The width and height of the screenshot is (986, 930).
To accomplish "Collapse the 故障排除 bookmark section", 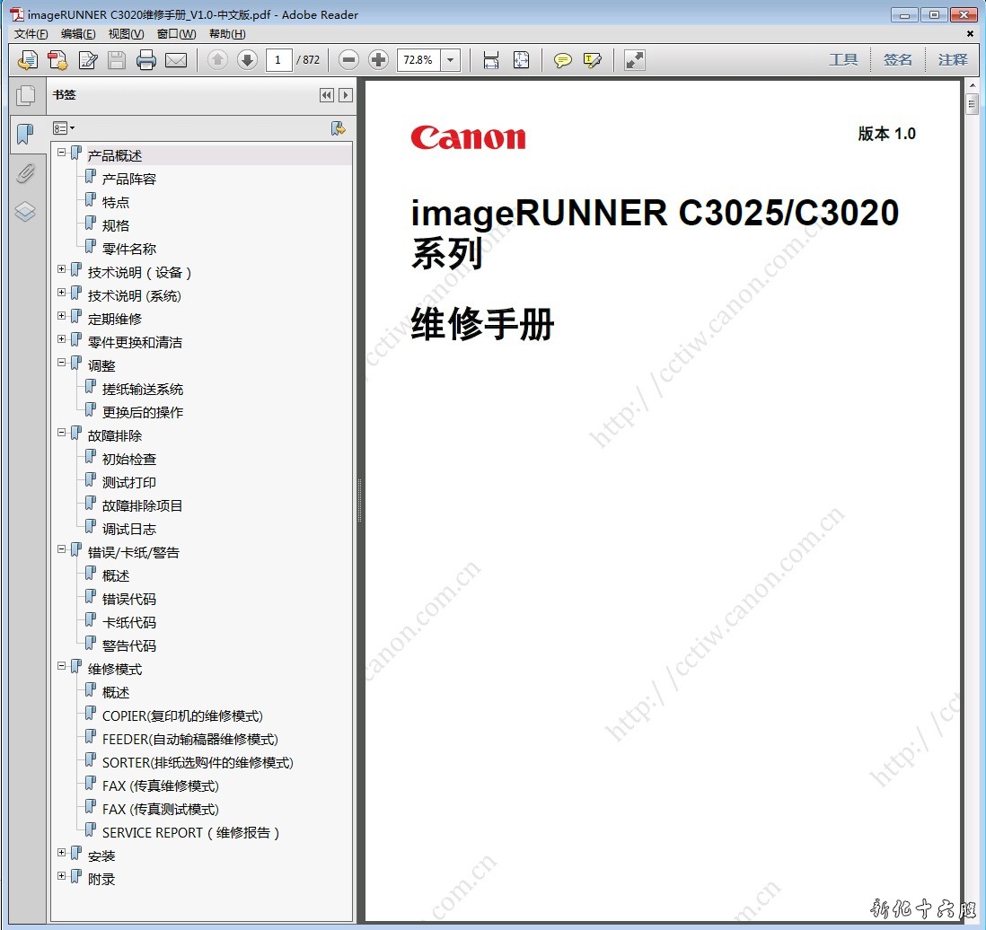I will tap(62, 433).
